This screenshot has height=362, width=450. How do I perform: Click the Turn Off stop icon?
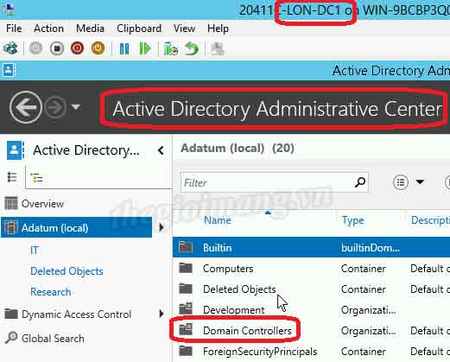coord(57,48)
